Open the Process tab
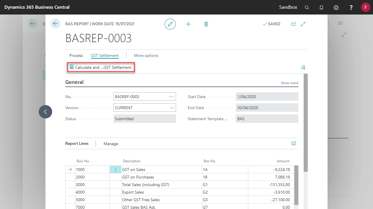 (x=76, y=55)
